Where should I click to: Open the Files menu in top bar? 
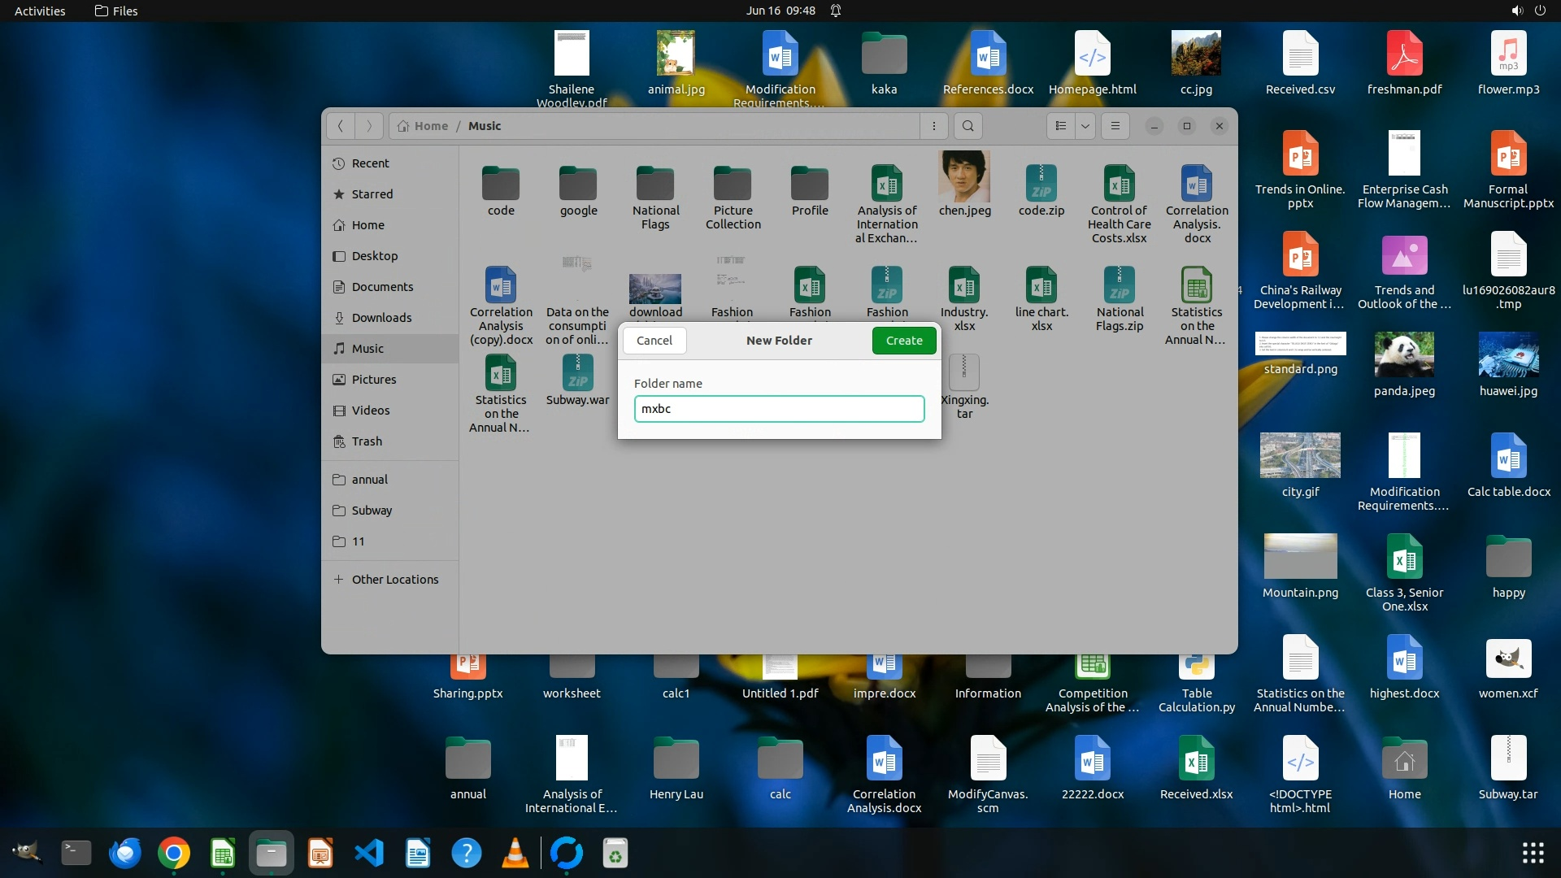[x=116, y=11]
